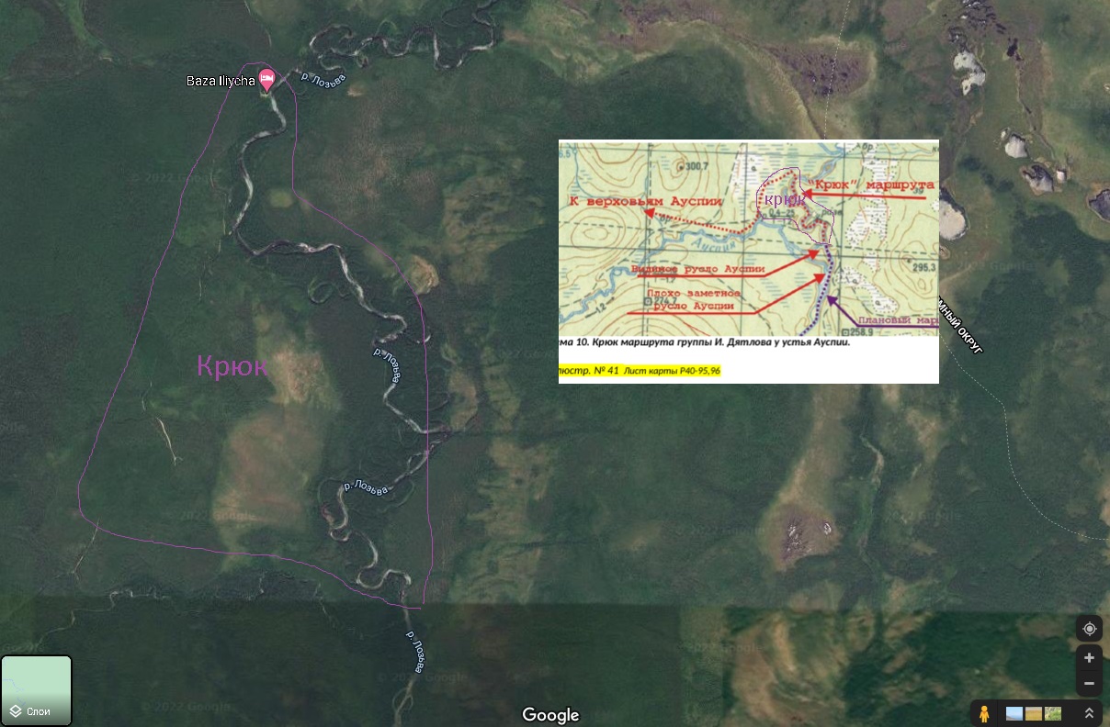Click the bottommost р. Лозьва river label
Viewport: 1110px width, 727px height.
pyautogui.click(x=414, y=652)
